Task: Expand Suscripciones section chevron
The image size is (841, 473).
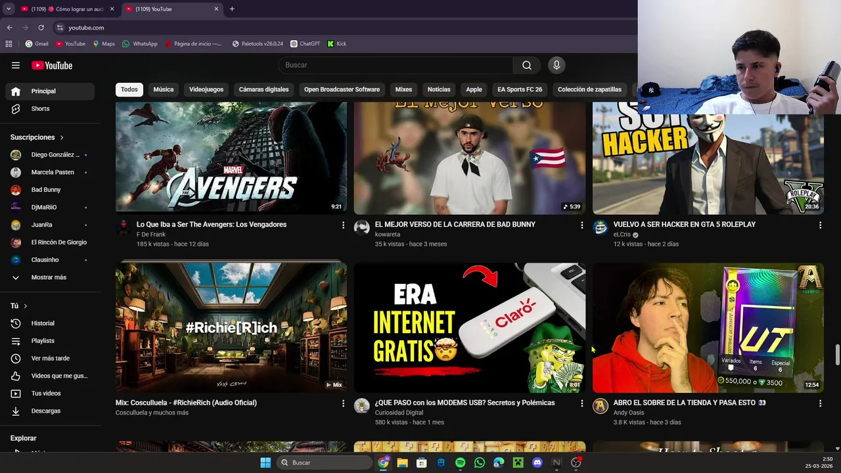Action: pyautogui.click(x=62, y=137)
